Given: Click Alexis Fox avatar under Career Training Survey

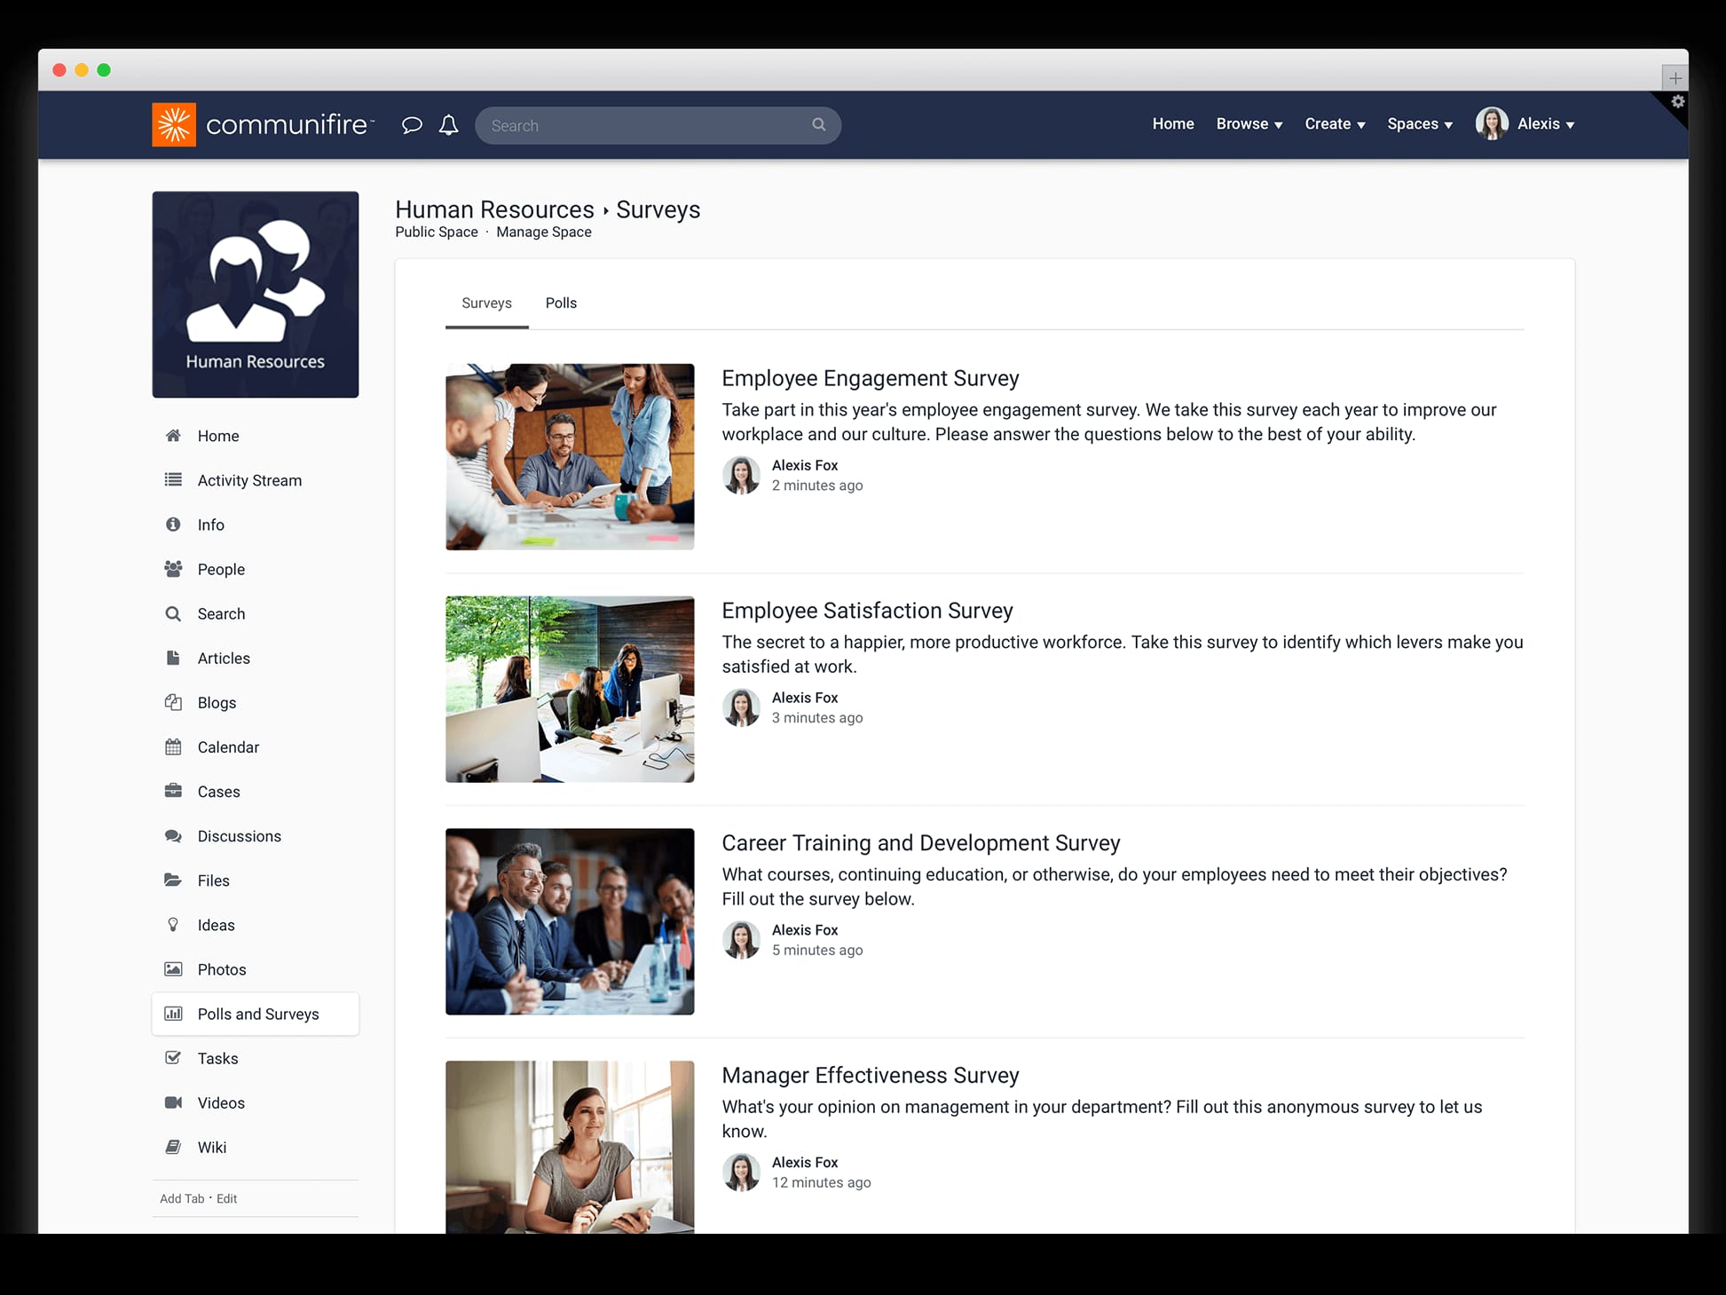Looking at the screenshot, I should [x=741, y=940].
